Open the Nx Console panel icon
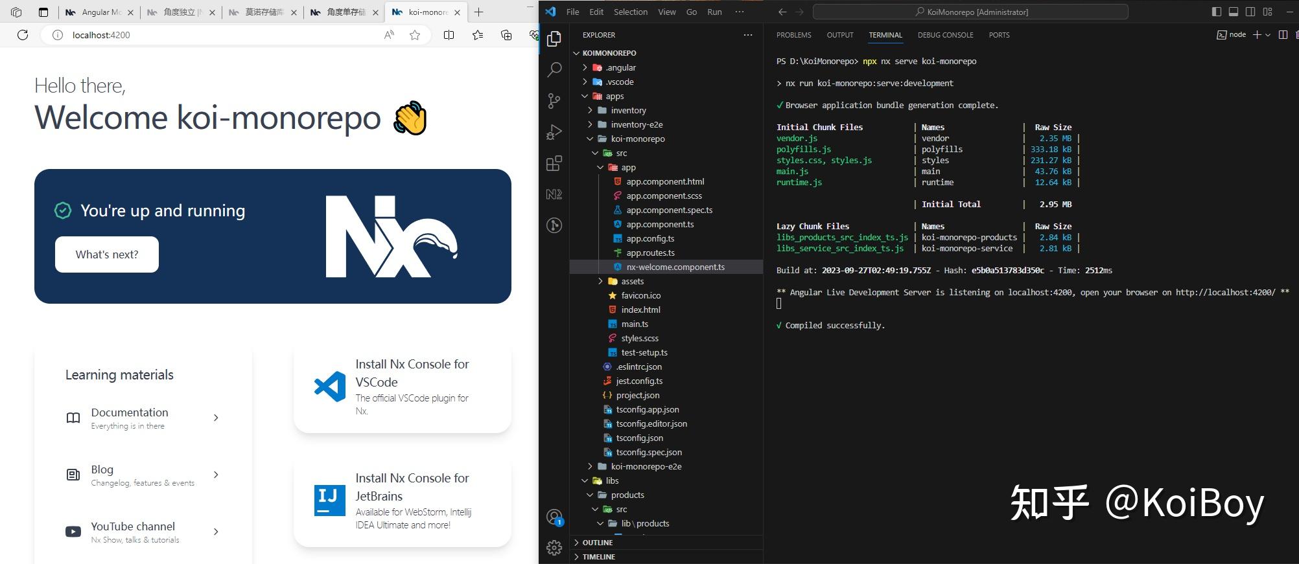 (x=554, y=194)
